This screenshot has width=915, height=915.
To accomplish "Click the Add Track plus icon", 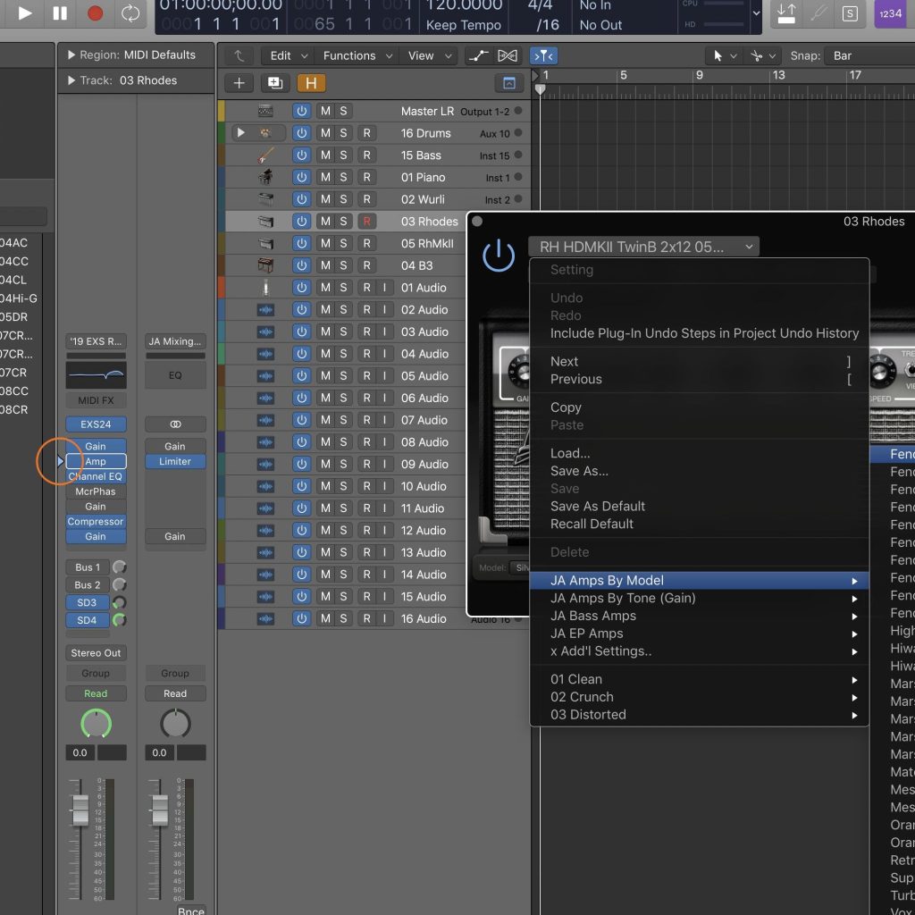I will (238, 82).
